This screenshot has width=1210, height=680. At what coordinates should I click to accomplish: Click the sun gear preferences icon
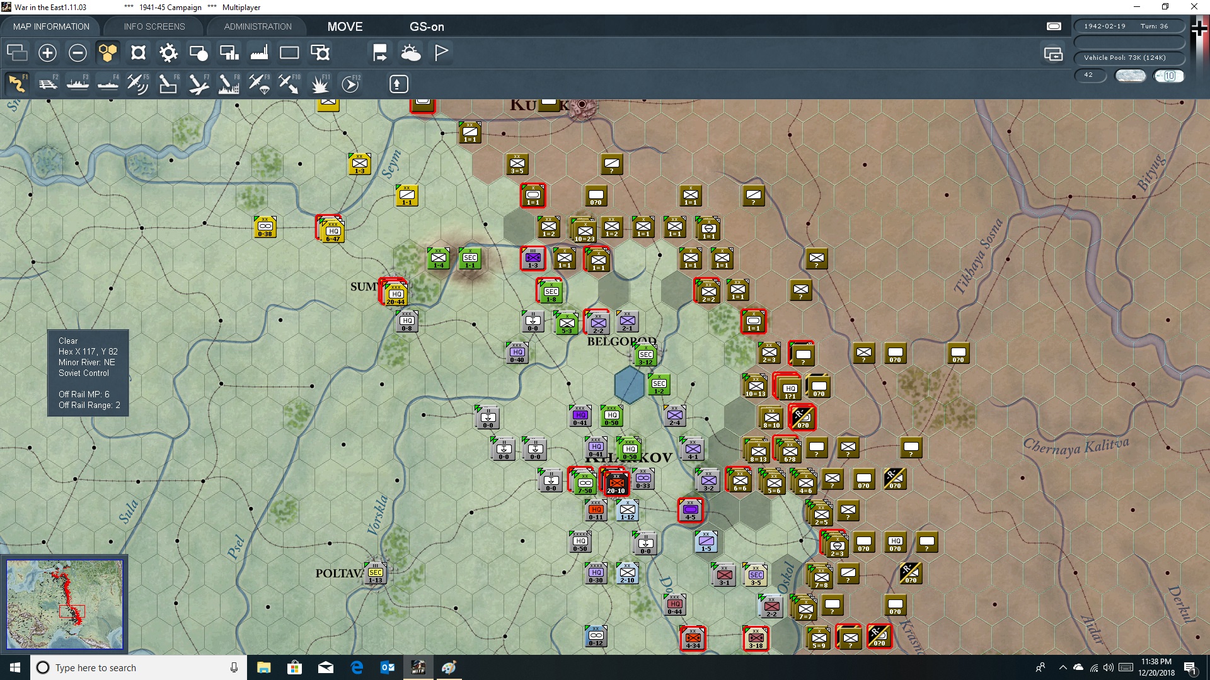click(168, 53)
